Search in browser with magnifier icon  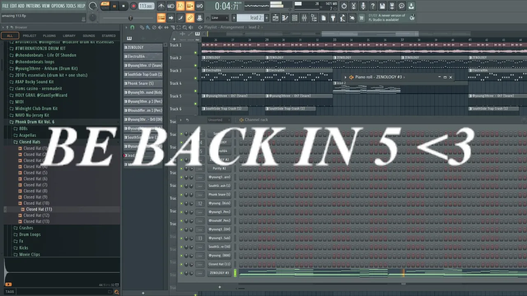click(x=117, y=292)
